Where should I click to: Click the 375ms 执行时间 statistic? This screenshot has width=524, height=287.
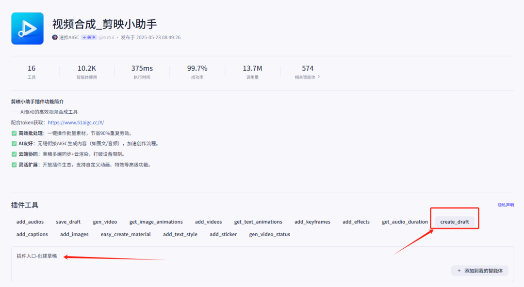(x=142, y=72)
